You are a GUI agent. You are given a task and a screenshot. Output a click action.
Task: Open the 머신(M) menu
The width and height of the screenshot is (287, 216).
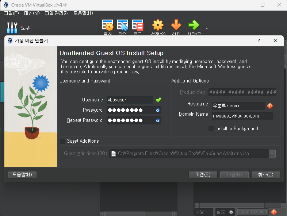[x=32, y=13]
